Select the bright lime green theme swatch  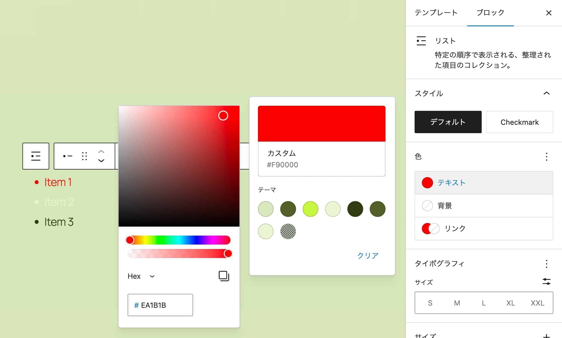coord(310,209)
